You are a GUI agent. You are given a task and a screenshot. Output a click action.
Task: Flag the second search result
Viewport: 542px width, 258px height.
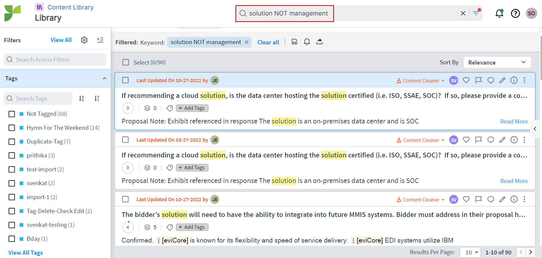click(x=478, y=140)
